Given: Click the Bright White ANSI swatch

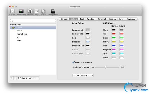Looking at the screenshot, I should click(x=122, y=57).
